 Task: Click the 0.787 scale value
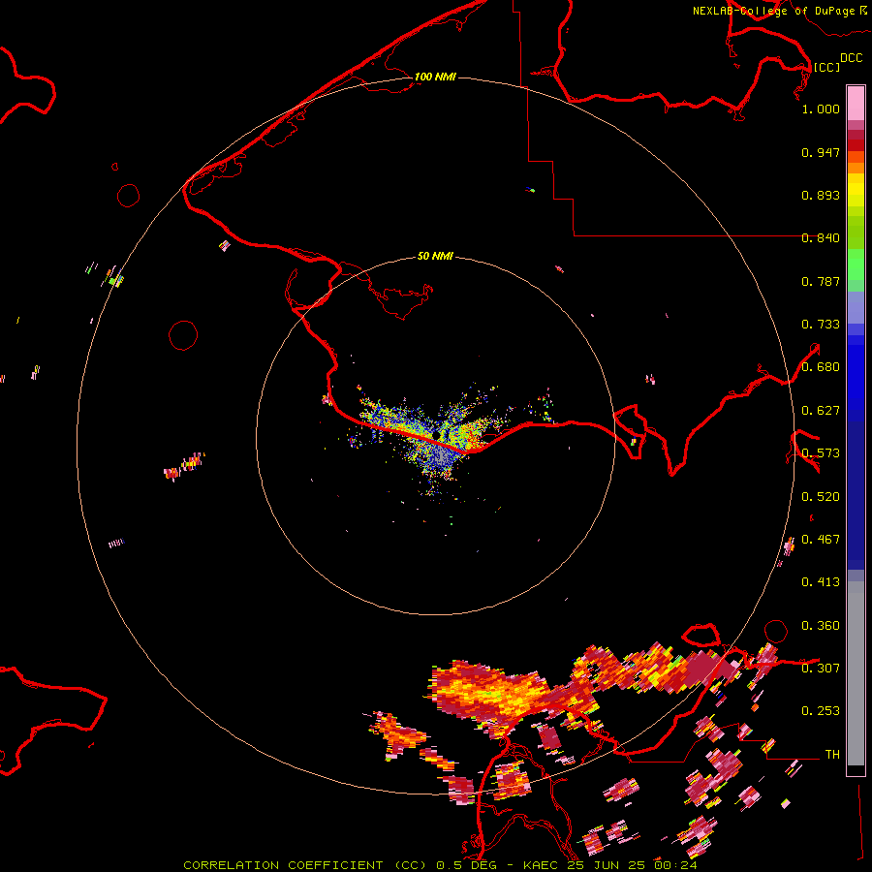[x=821, y=281]
